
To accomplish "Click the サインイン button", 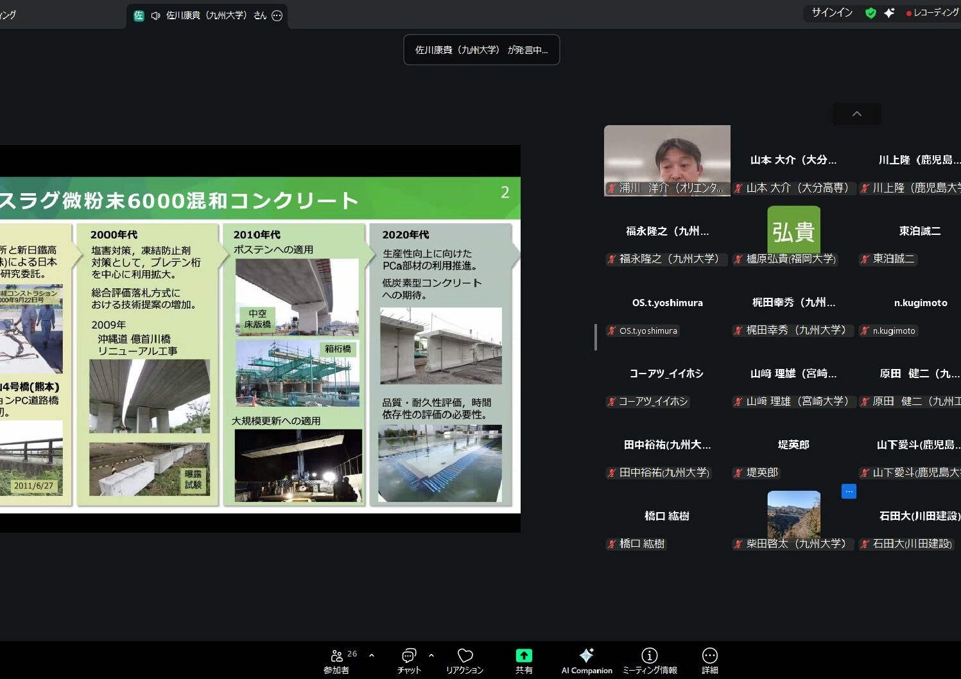I will [832, 13].
